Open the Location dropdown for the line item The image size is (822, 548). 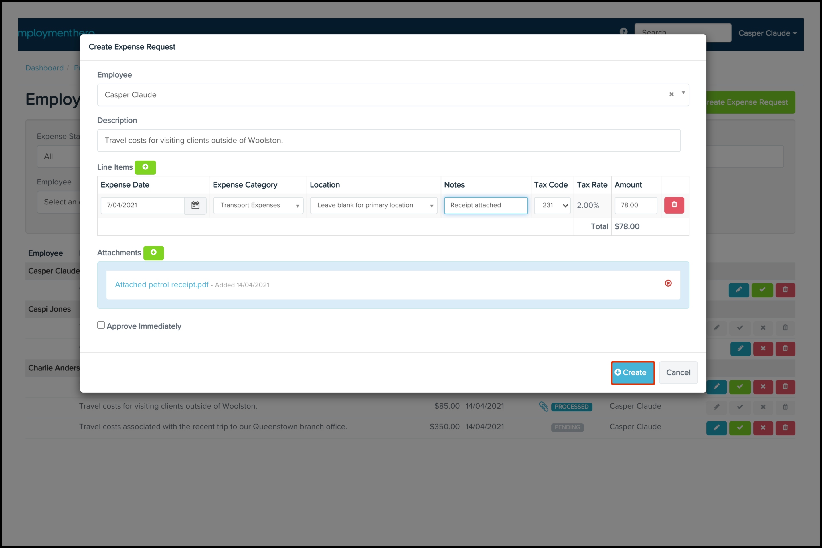(373, 205)
